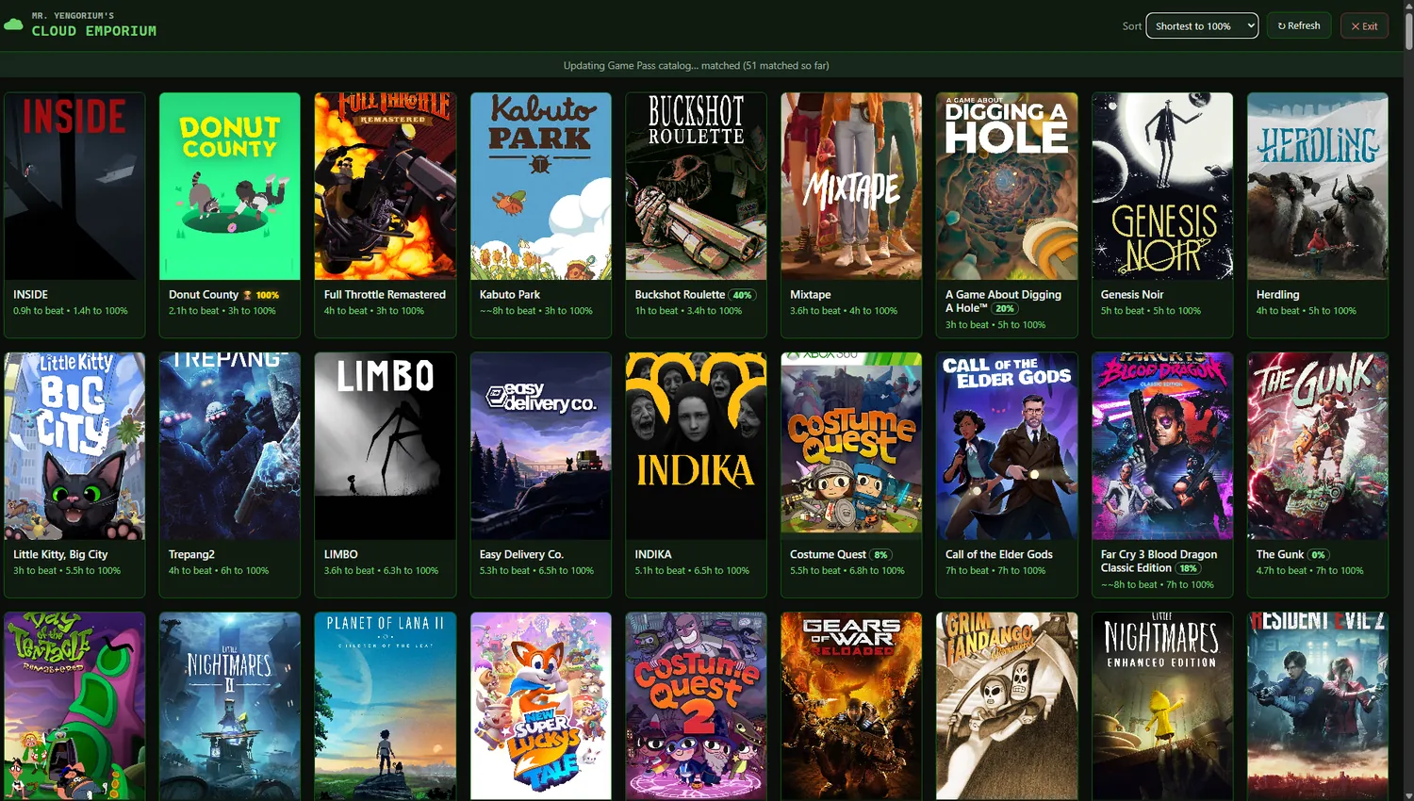This screenshot has height=801, width=1414.
Task: Click the Exit button
Action: pyautogui.click(x=1364, y=25)
